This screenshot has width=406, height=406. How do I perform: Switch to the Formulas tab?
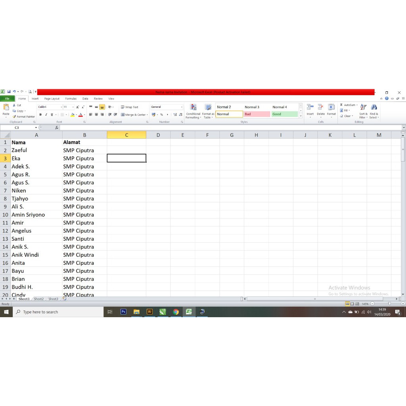point(71,99)
